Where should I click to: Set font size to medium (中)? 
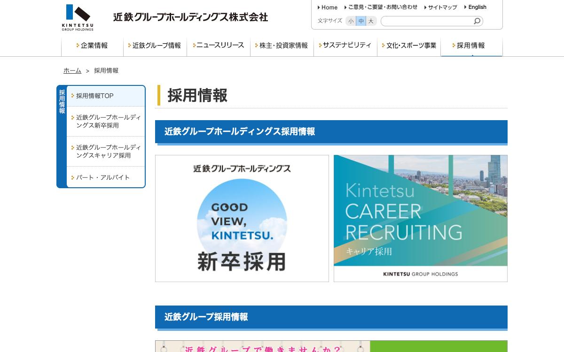pos(361,21)
